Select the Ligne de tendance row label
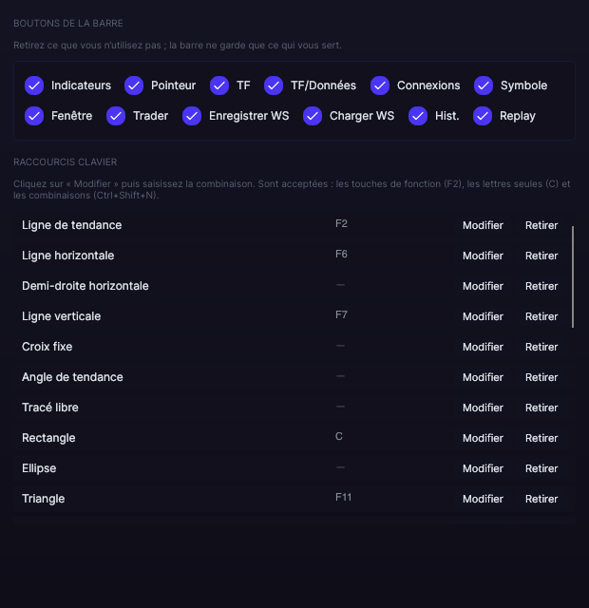This screenshot has height=608, width=589. (72, 225)
